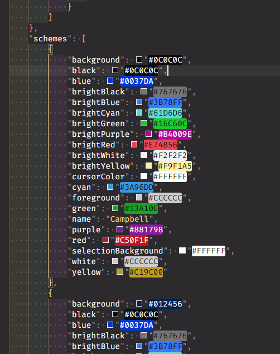Click the red #C50F1F color swatch

[x=105, y=240]
